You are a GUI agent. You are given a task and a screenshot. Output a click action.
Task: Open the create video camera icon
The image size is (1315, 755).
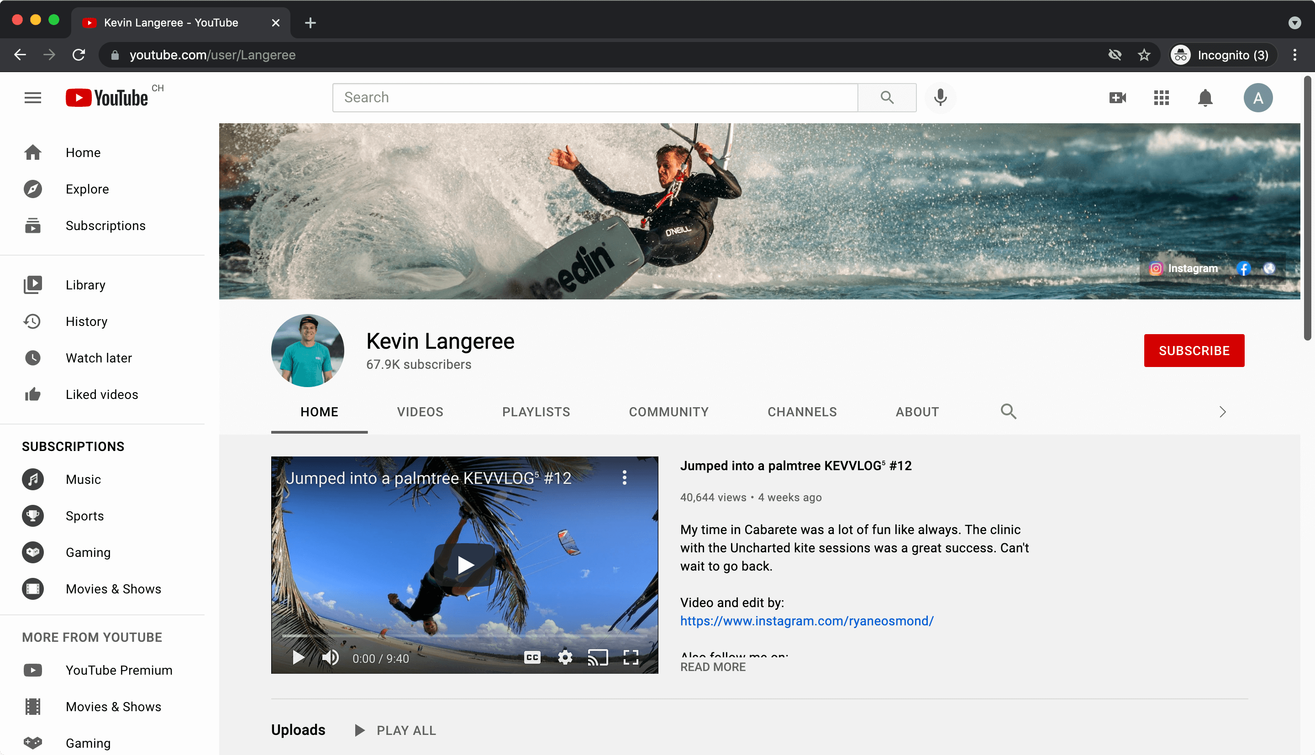(x=1117, y=98)
